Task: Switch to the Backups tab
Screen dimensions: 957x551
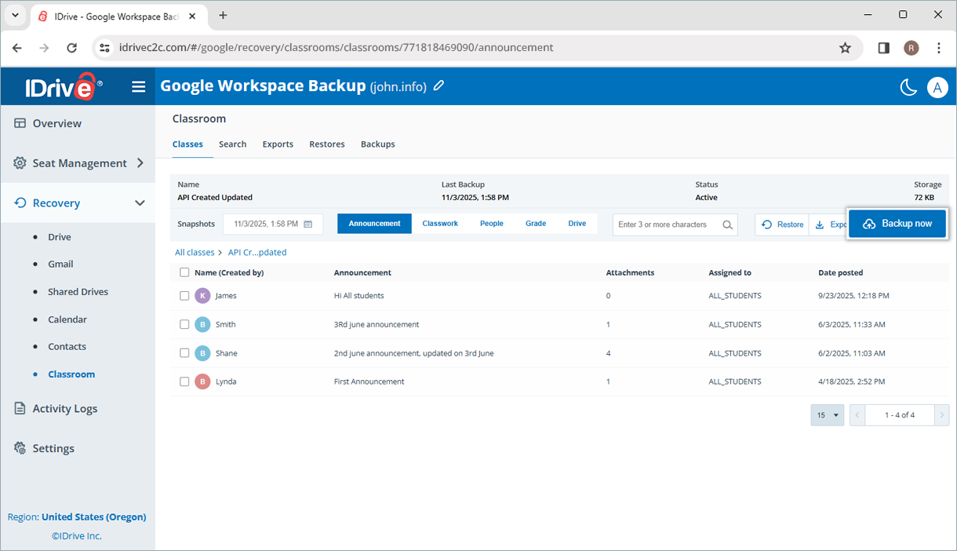Action: point(377,144)
